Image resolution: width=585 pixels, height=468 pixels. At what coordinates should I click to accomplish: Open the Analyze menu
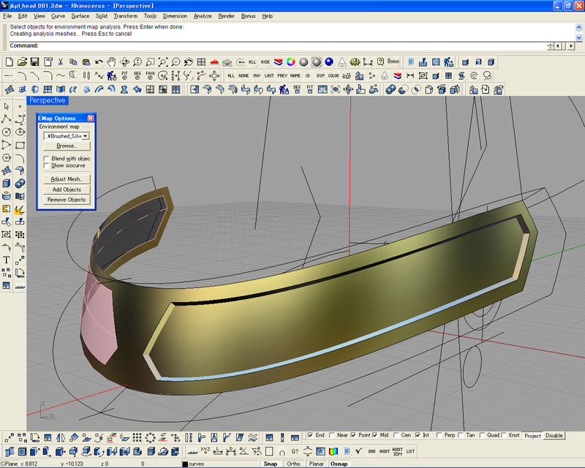point(203,15)
